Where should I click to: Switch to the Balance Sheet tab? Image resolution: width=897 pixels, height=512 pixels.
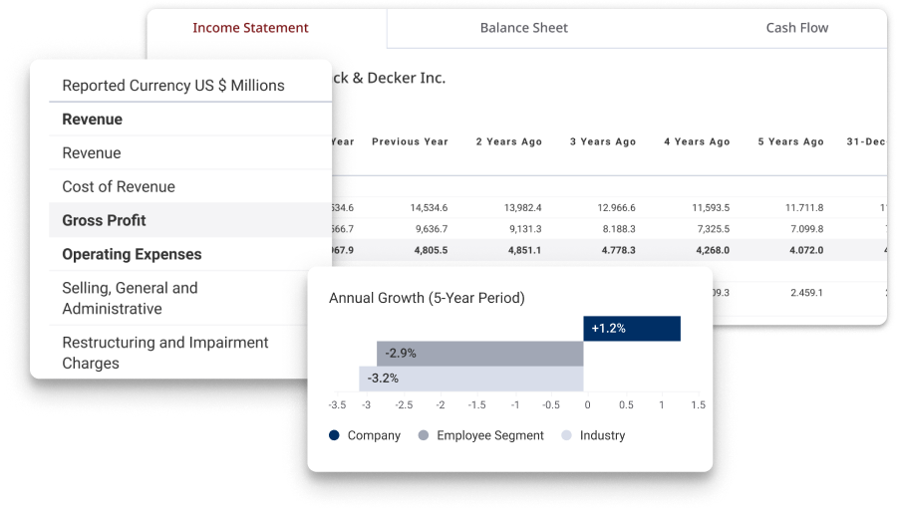(523, 28)
